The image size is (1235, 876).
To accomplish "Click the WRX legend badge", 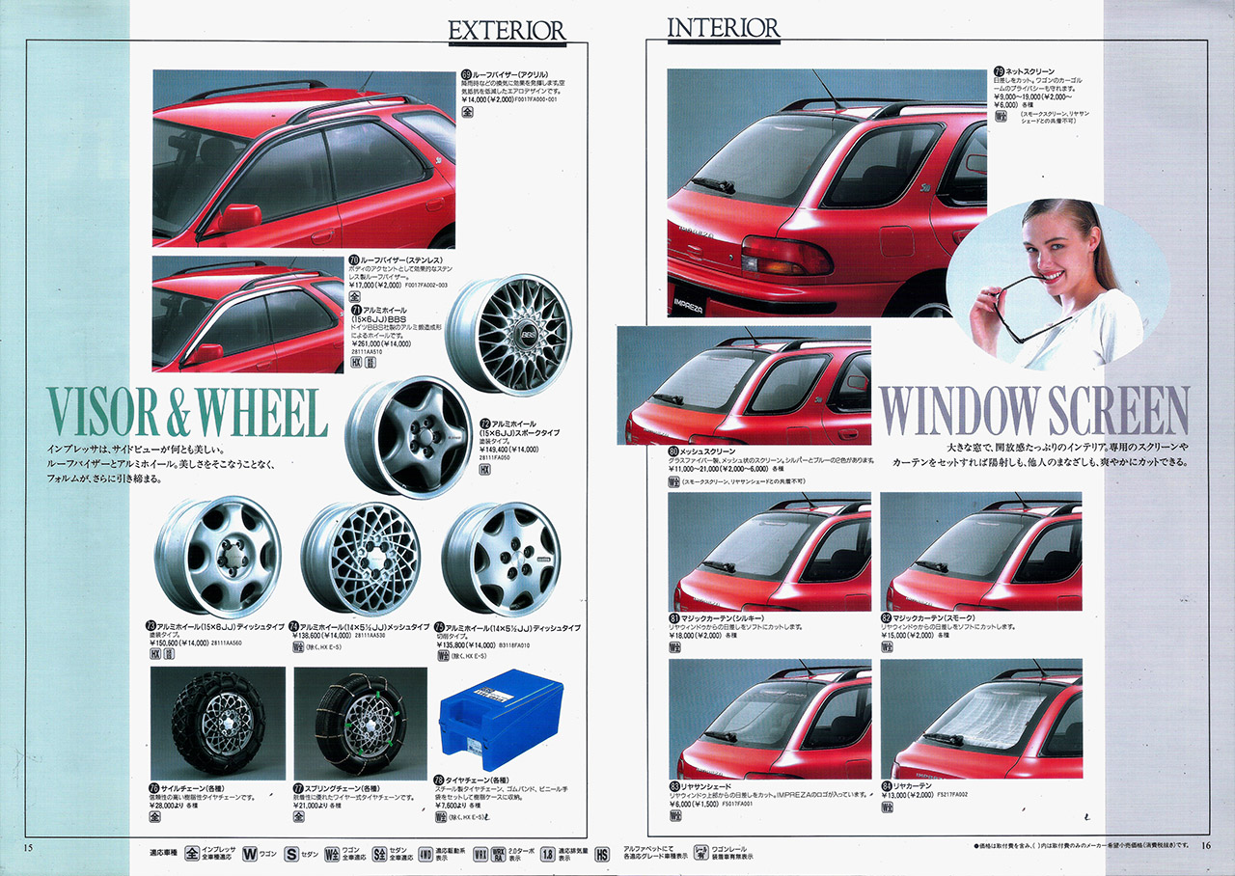I will pos(480,854).
